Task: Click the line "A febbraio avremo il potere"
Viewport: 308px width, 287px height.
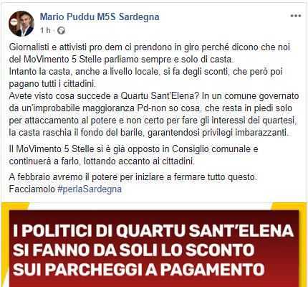Action: (133, 177)
